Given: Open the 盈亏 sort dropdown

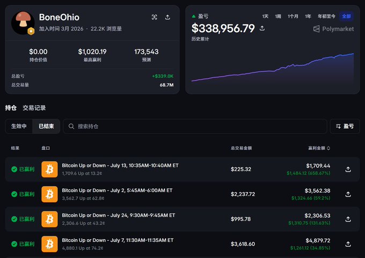Looking at the screenshot, I should [345, 126].
